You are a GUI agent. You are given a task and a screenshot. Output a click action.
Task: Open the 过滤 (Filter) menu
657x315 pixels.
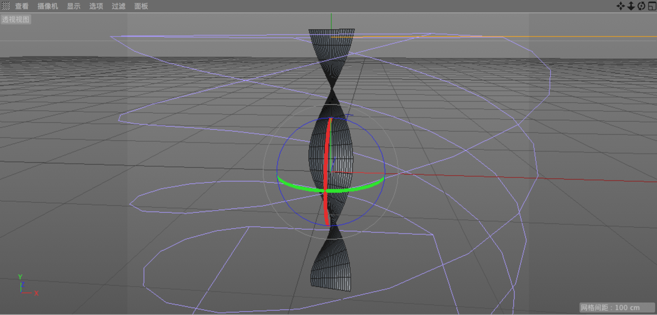click(119, 6)
